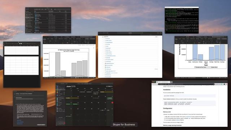Select the dark installer dialog window
Image resolution: width=231 pixels, height=130 pixels.
click(30, 109)
